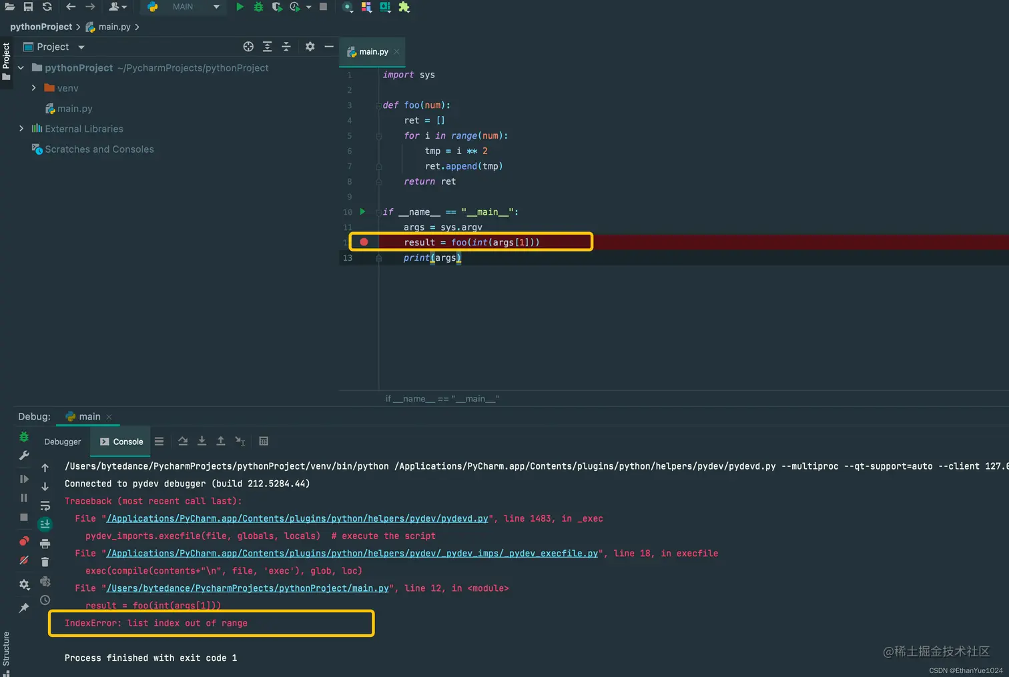Rerun main with the debug panel bug icon
Screen dimensions: 1009x677
point(24,437)
